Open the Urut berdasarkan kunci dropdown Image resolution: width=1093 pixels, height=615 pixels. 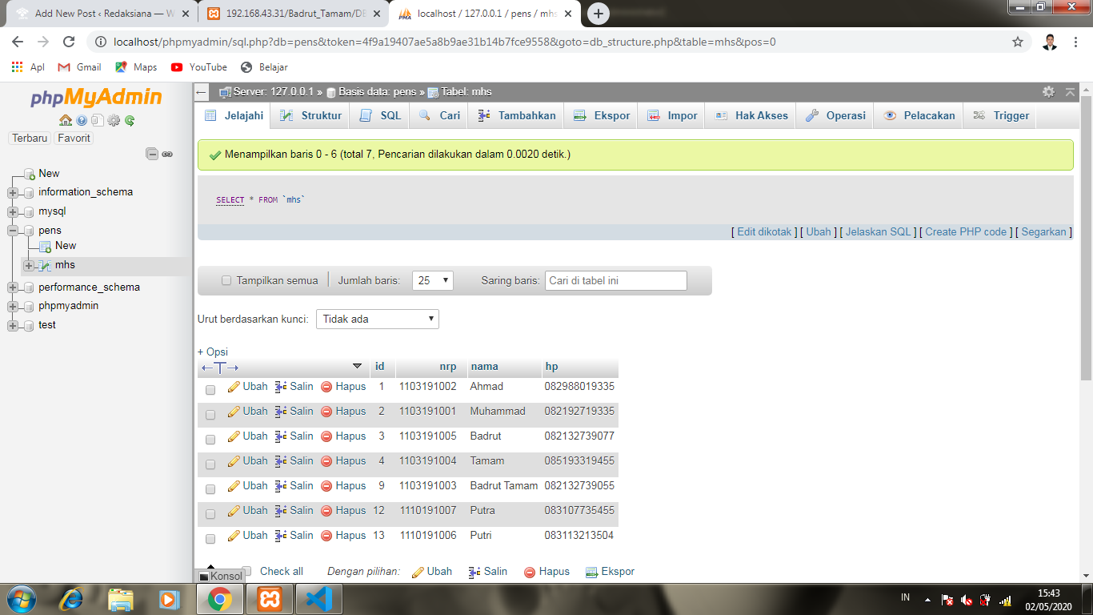(378, 319)
